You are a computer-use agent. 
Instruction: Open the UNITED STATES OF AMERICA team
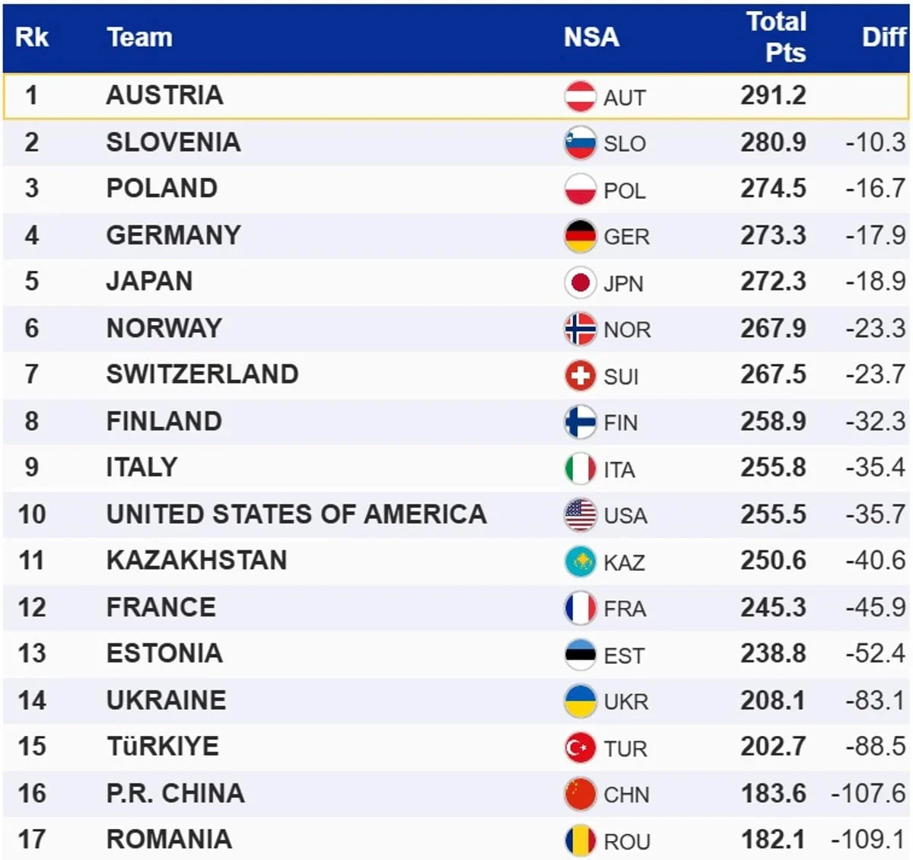(296, 514)
